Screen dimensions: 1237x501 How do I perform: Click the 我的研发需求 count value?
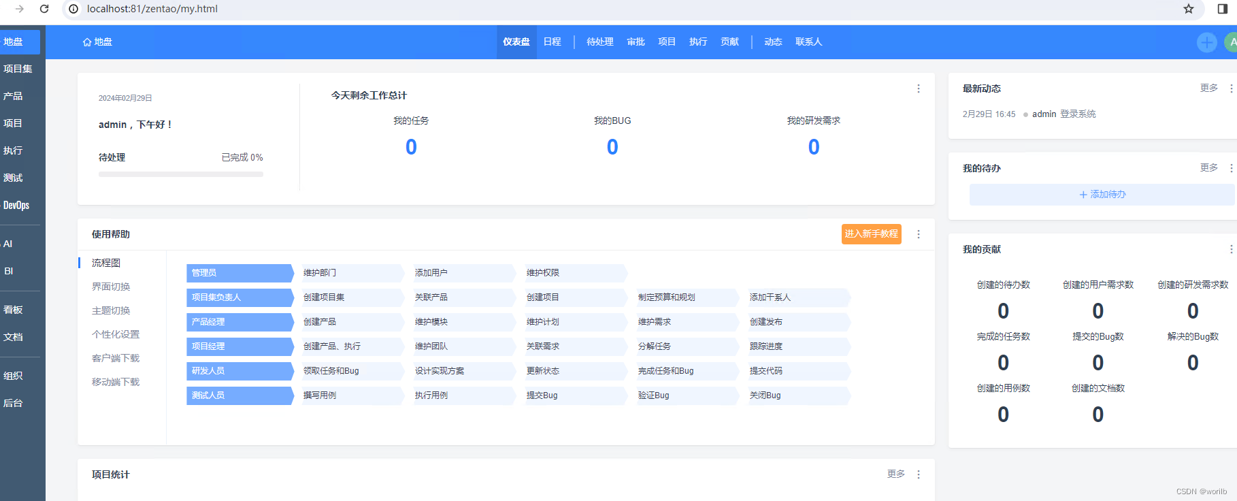pyautogui.click(x=814, y=147)
